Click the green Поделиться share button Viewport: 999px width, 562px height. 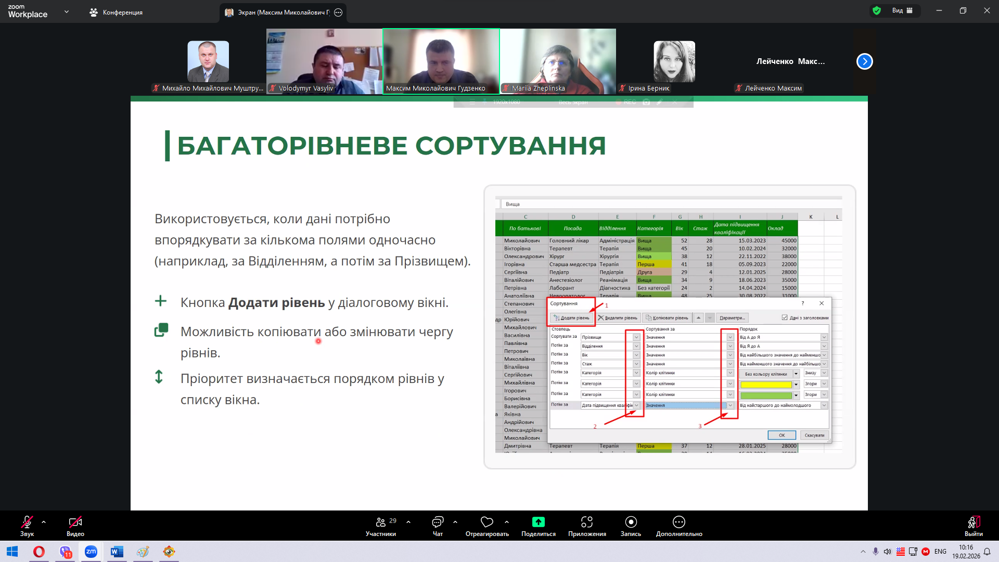click(x=539, y=522)
